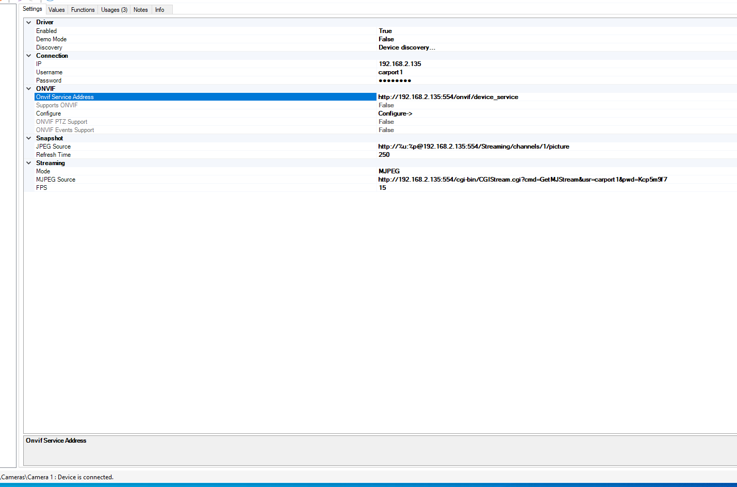Image resolution: width=737 pixels, height=487 pixels.
Task: Select the FPS value 15
Action: pos(382,188)
